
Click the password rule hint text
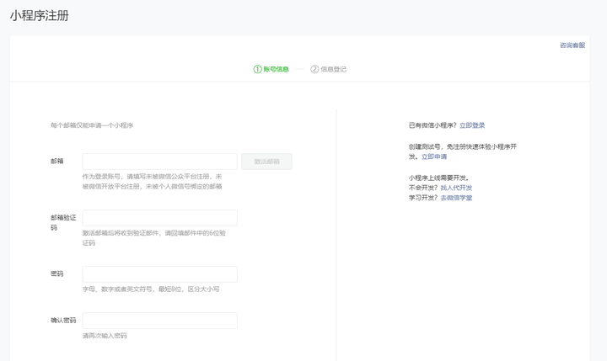[150, 289]
